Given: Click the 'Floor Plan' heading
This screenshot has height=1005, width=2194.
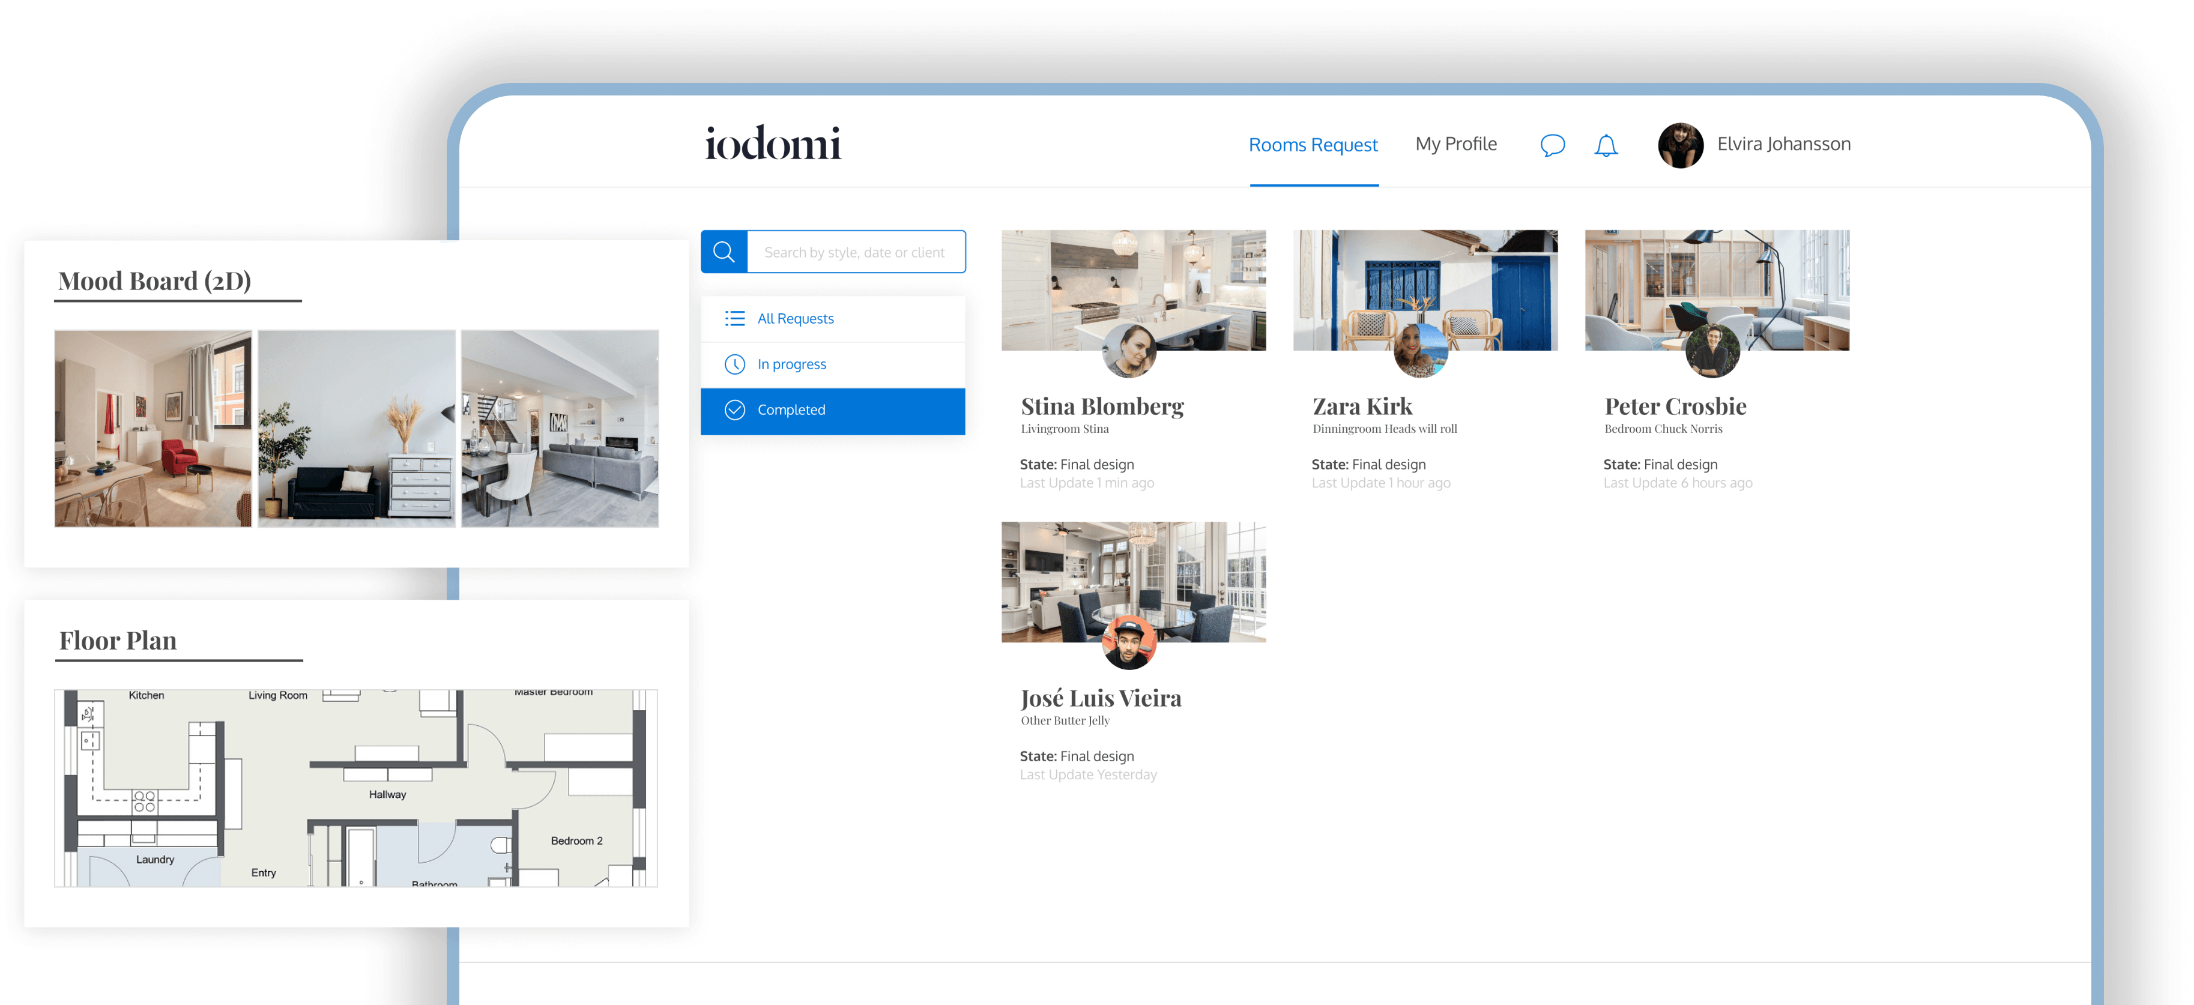Looking at the screenshot, I should 118,641.
